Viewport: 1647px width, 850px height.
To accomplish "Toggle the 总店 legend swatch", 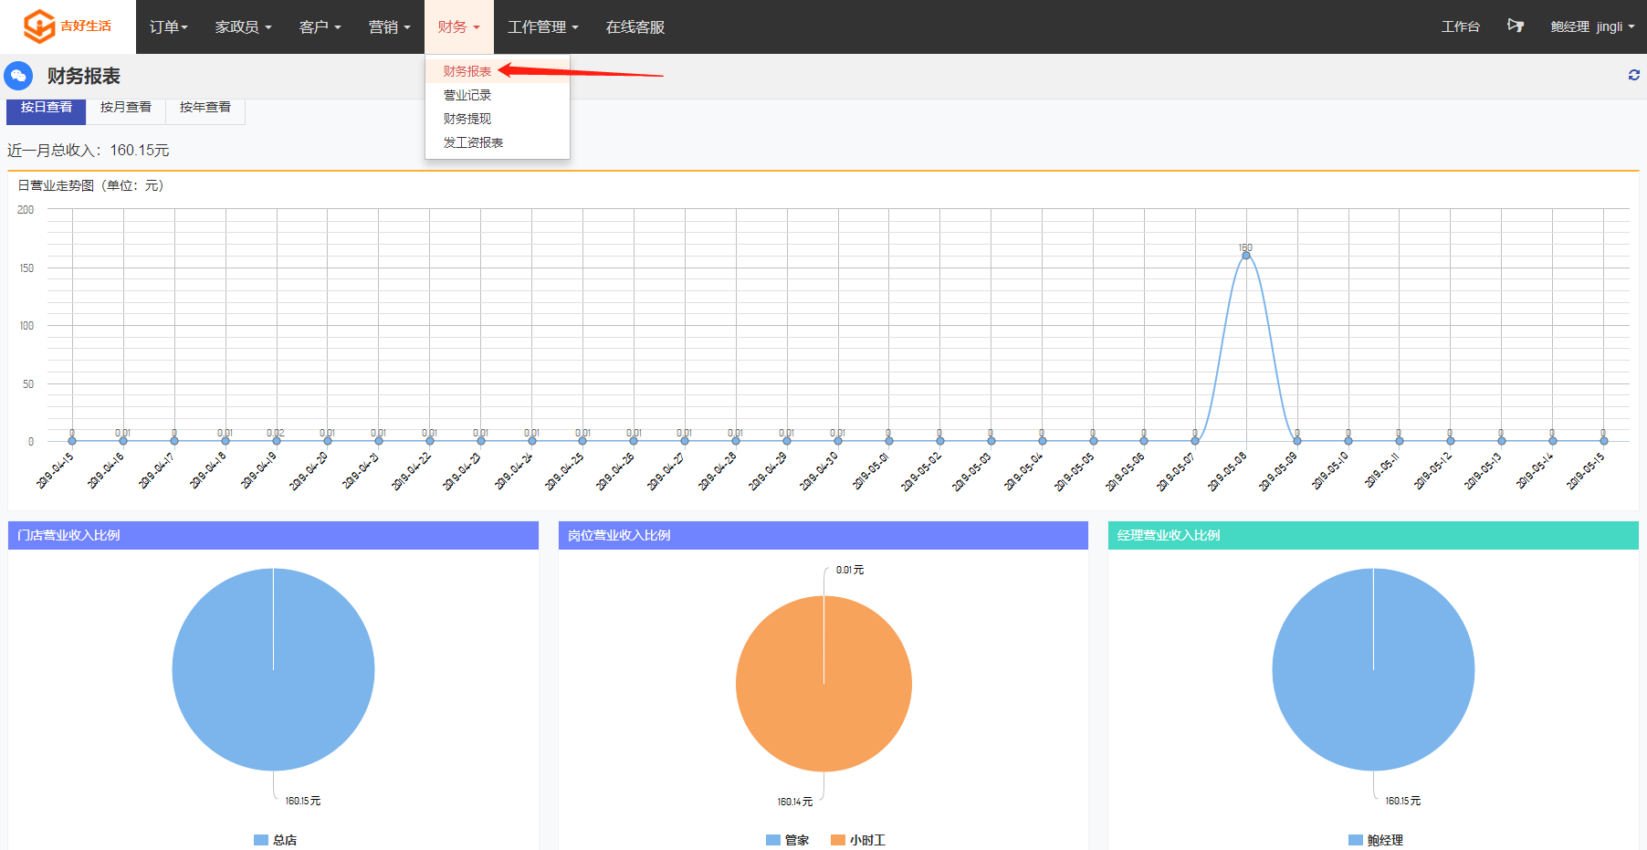I will pos(261,840).
